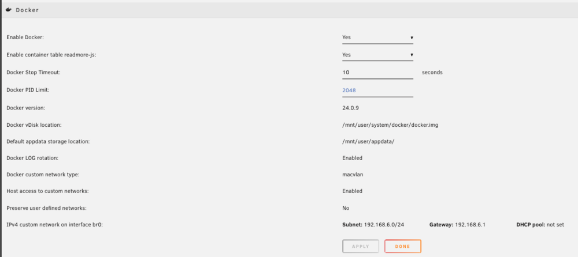Click the 'Docker vDisk location:' label
The image size is (578, 257).
[34, 125]
